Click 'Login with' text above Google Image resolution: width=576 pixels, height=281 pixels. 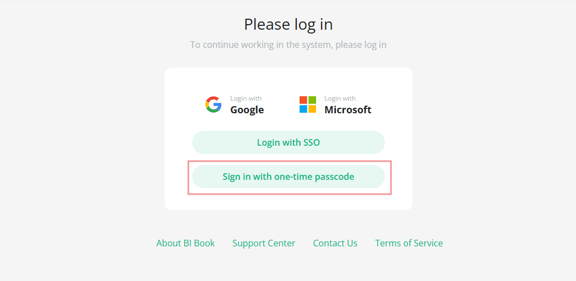pyautogui.click(x=246, y=98)
